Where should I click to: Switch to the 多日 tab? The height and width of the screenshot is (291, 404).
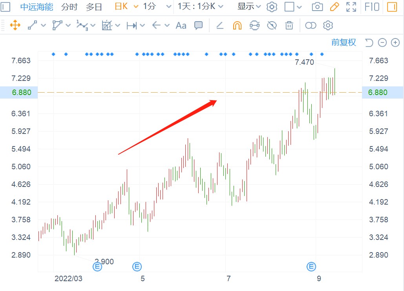pos(94,7)
